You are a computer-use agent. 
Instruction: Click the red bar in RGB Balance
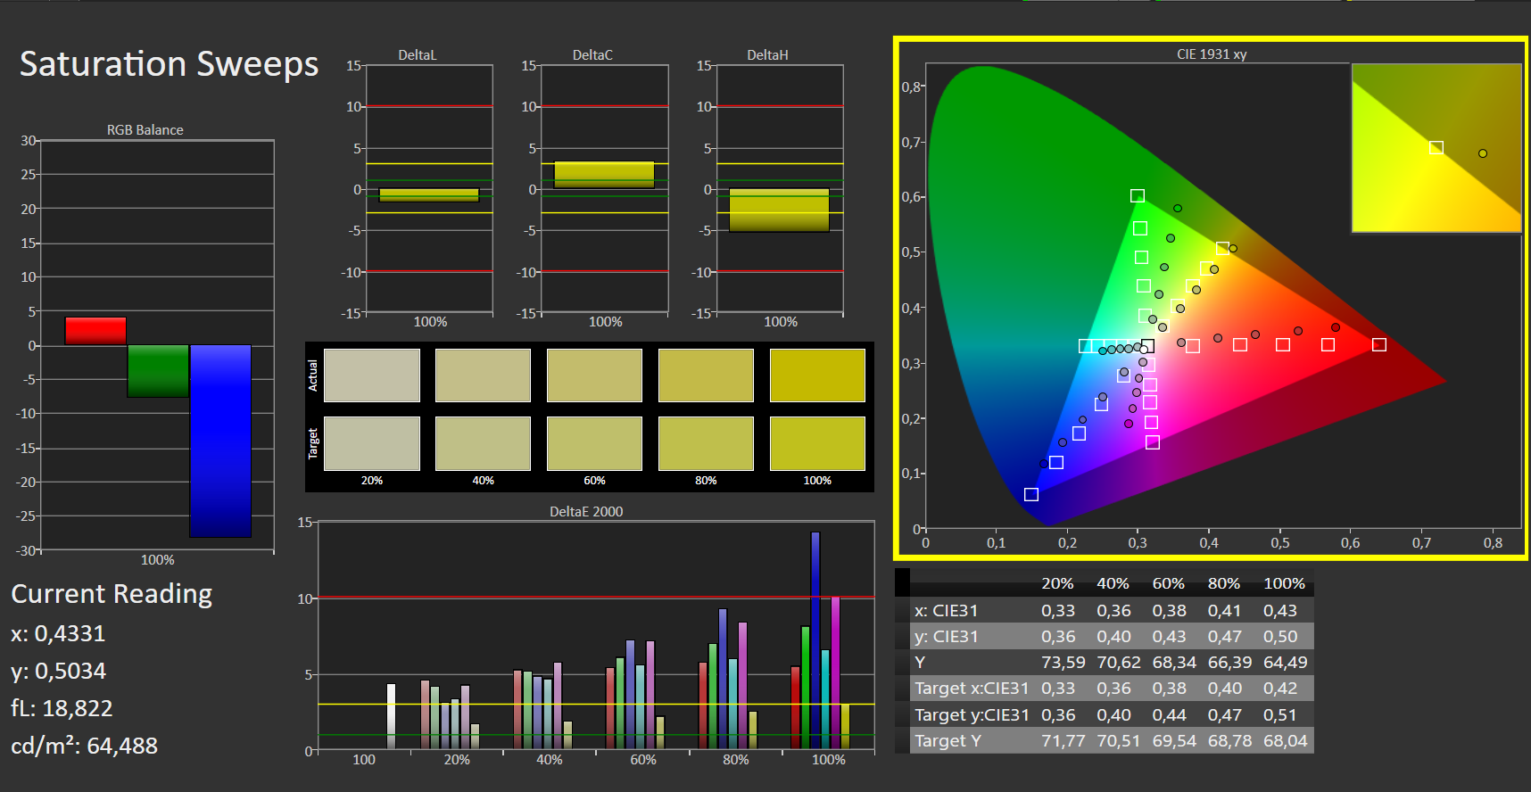(x=95, y=331)
